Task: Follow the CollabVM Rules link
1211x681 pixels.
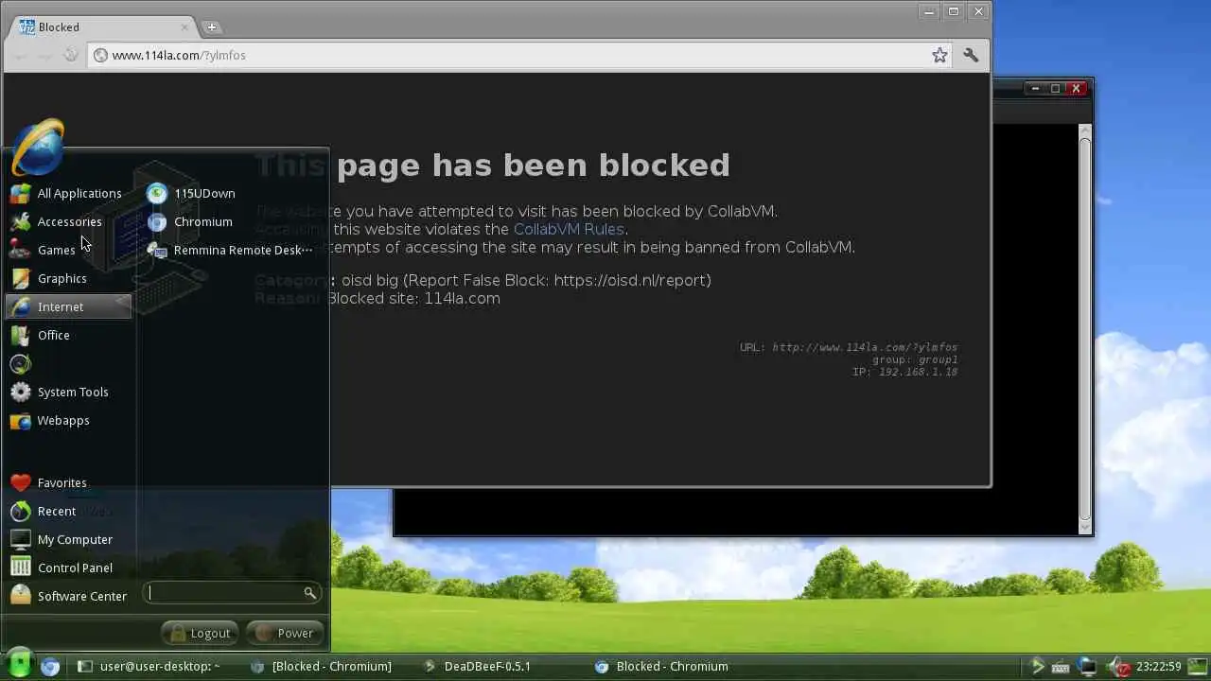Action: pyautogui.click(x=569, y=229)
